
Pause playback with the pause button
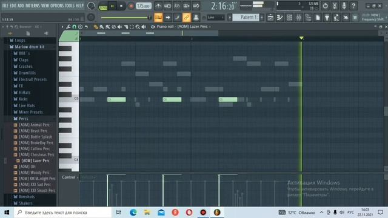tap(112, 6)
